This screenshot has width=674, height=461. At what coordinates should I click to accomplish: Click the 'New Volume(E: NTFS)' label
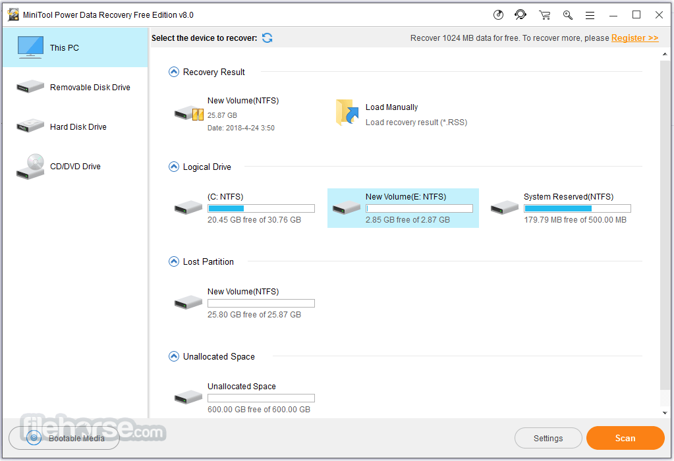tap(406, 197)
